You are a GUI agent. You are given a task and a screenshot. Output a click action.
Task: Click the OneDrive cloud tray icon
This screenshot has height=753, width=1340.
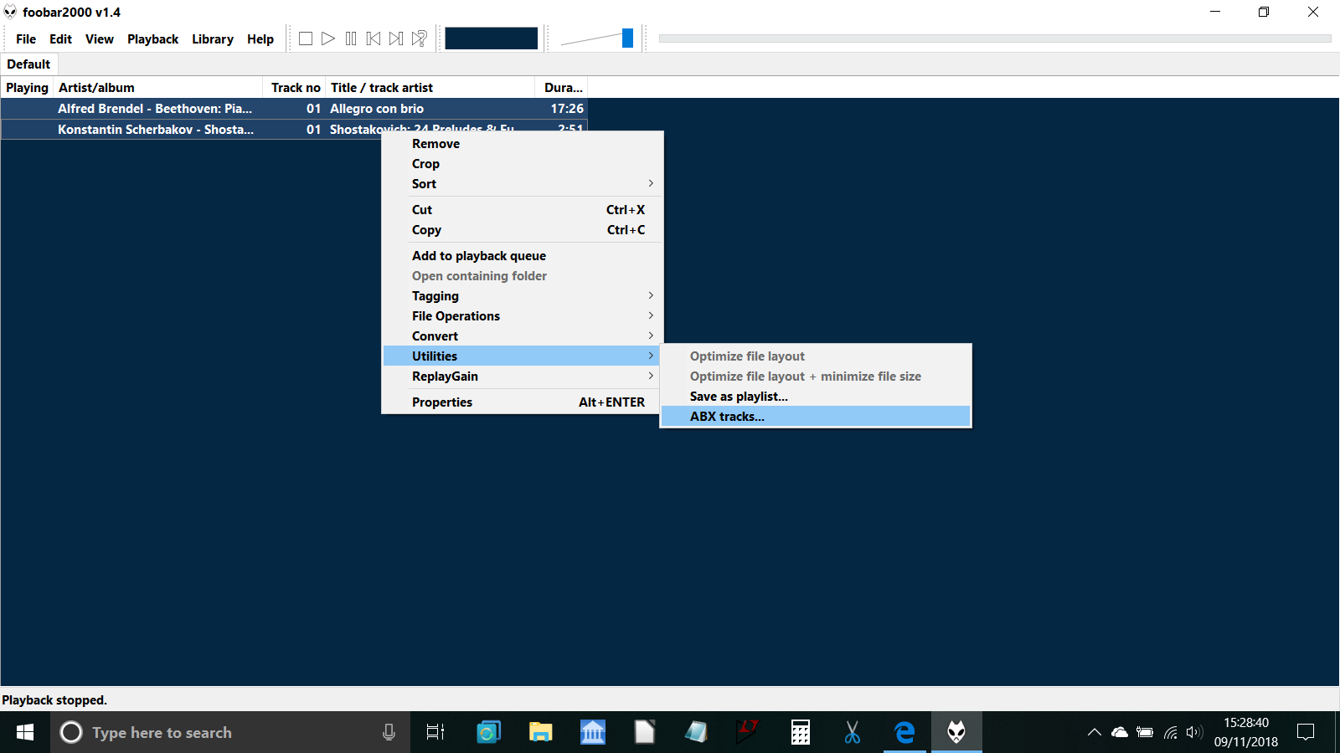[x=1120, y=732]
